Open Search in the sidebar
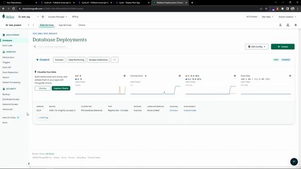Screen dimensions: 301x169 [6, 77]
